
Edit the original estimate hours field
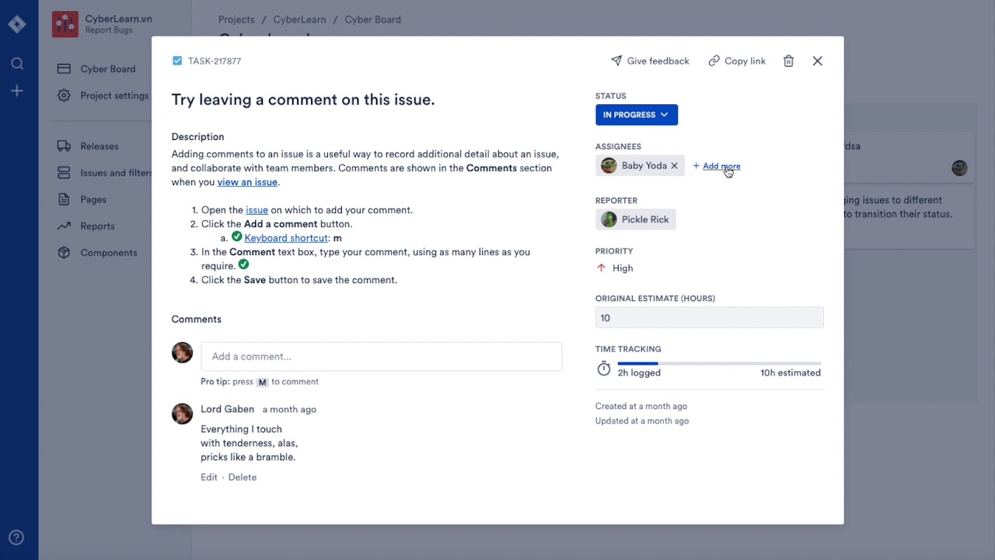pyautogui.click(x=709, y=317)
